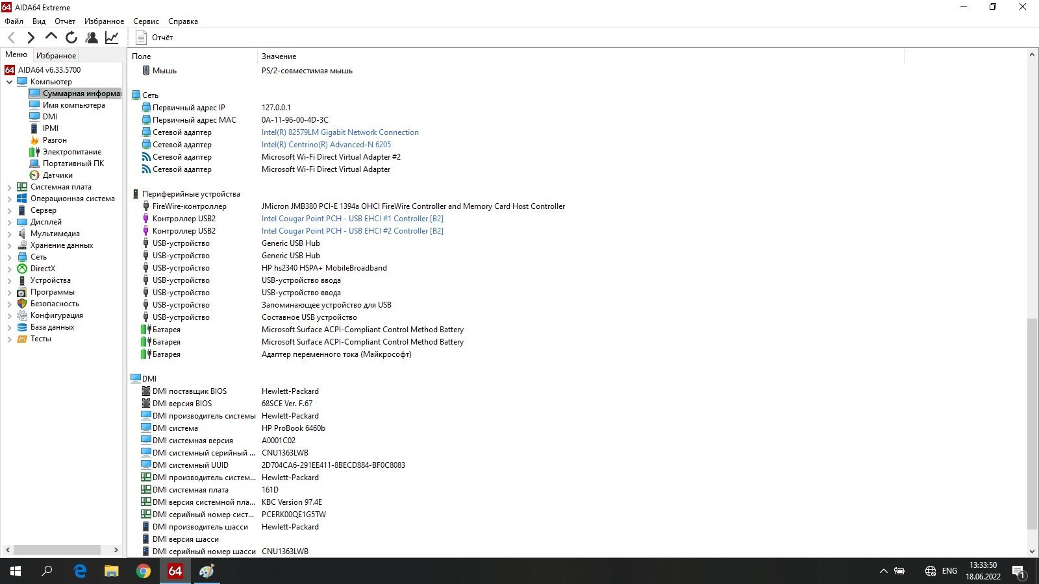Select AIDA64 v6.33.5700 root item

(x=49, y=70)
